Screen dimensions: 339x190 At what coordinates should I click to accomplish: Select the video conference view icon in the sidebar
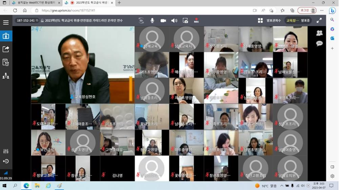(x=6, y=36)
